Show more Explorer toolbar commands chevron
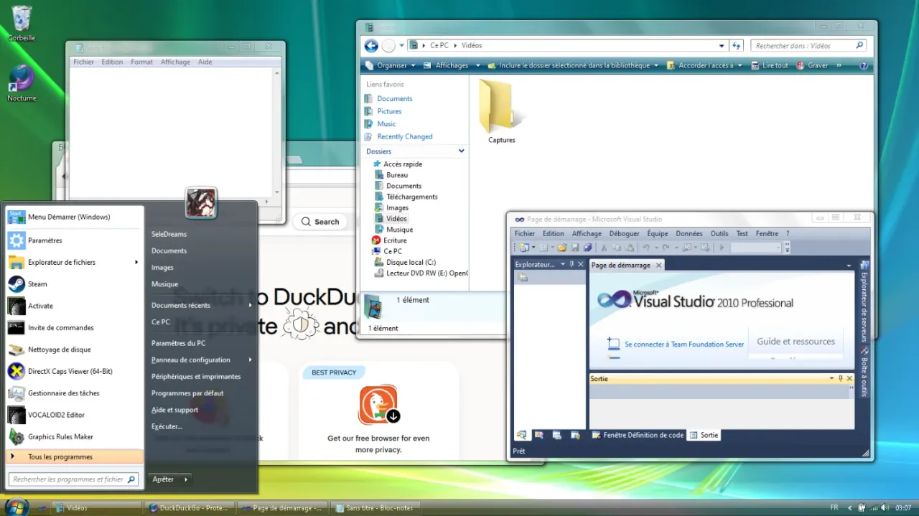This screenshot has width=919, height=516. [837, 65]
